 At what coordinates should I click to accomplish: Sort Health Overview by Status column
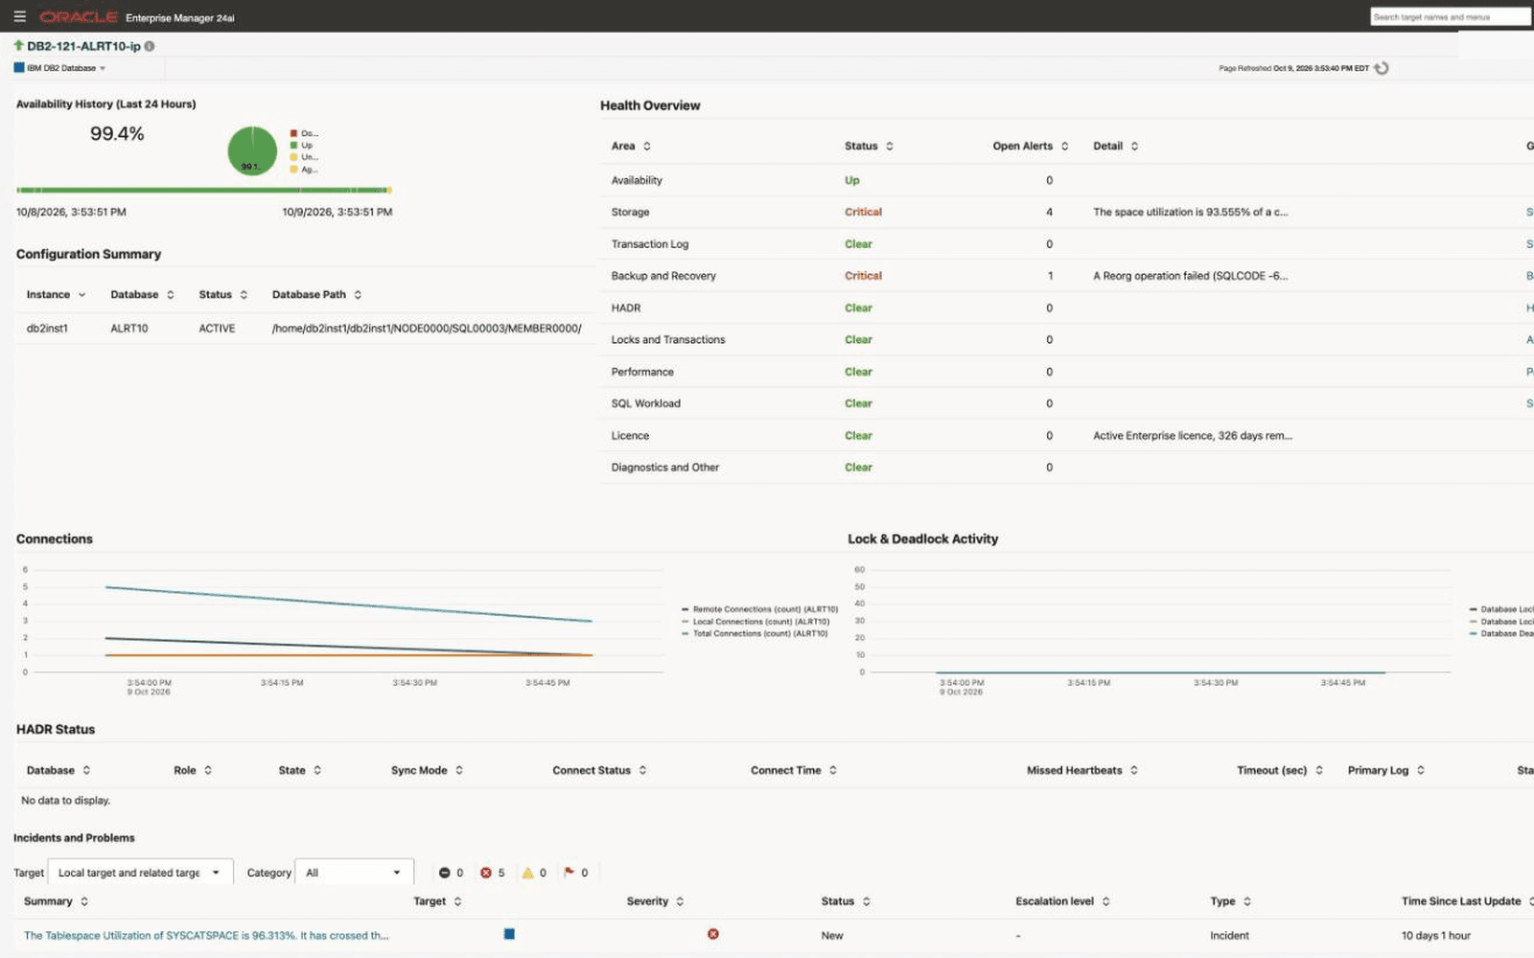pos(890,147)
